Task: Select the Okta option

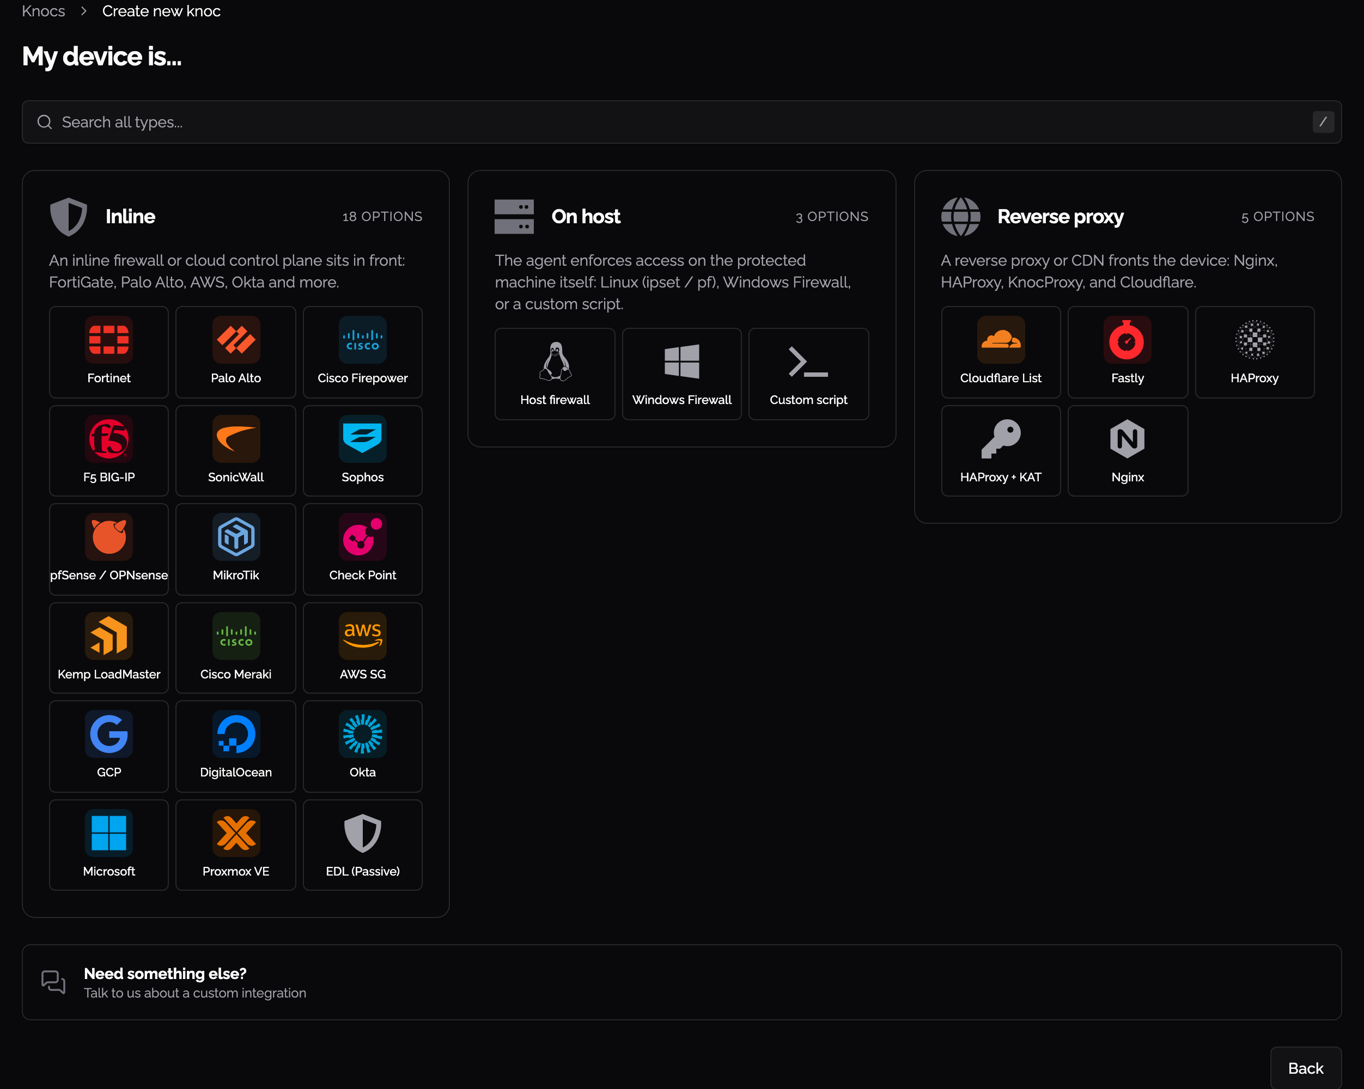Action: point(362,746)
